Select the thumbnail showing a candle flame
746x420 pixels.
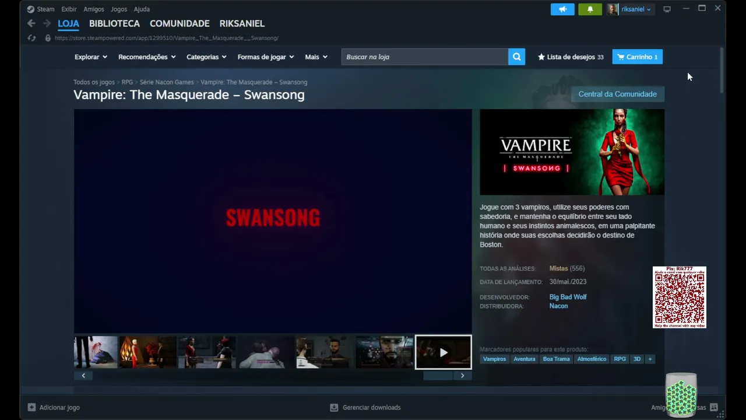pyautogui.click(x=147, y=352)
